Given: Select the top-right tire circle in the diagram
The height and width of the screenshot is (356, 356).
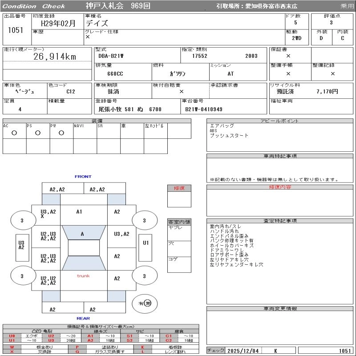Looking at the screenshot, I should coord(144,221).
